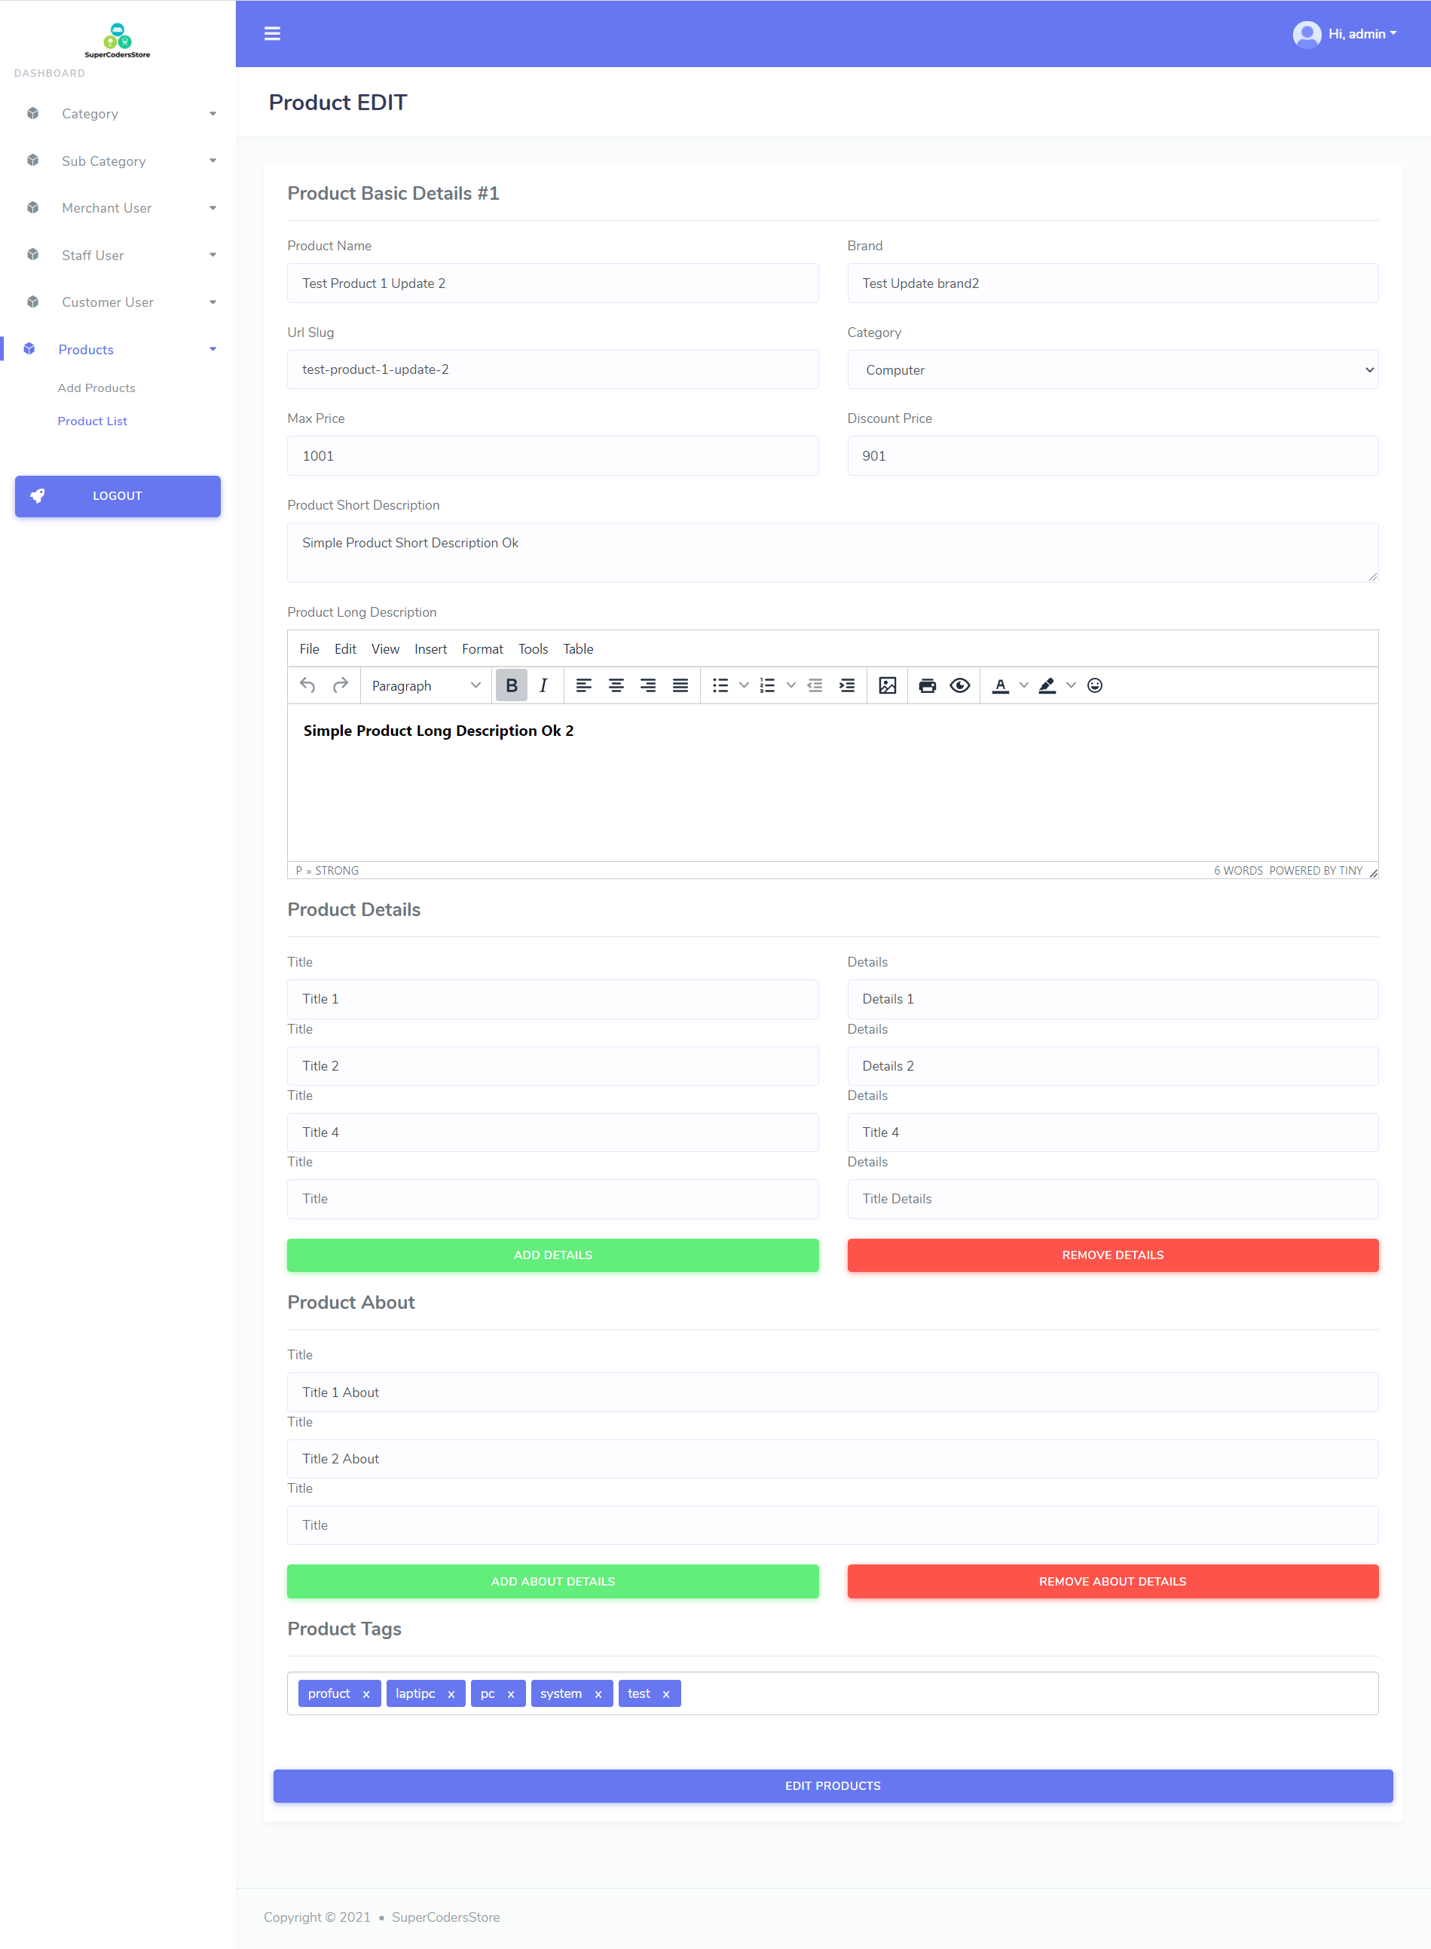Focus the Brand input field
Image resolution: width=1431 pixels, height=1949 pixels.
tap(1112, 283)
